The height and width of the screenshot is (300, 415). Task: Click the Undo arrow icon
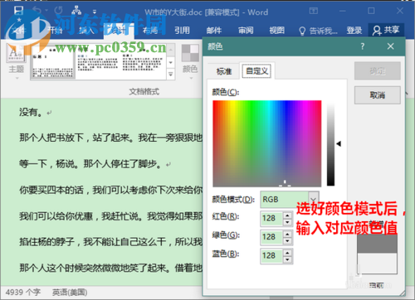37,11
